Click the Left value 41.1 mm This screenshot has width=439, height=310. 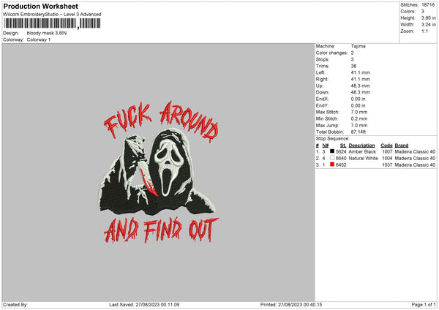click(360, 72)
